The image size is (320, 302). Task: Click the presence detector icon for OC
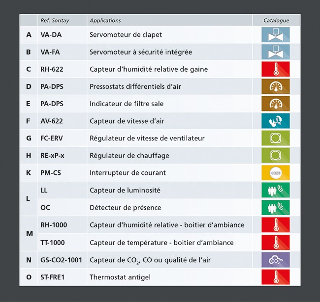(x=276, y=207)
